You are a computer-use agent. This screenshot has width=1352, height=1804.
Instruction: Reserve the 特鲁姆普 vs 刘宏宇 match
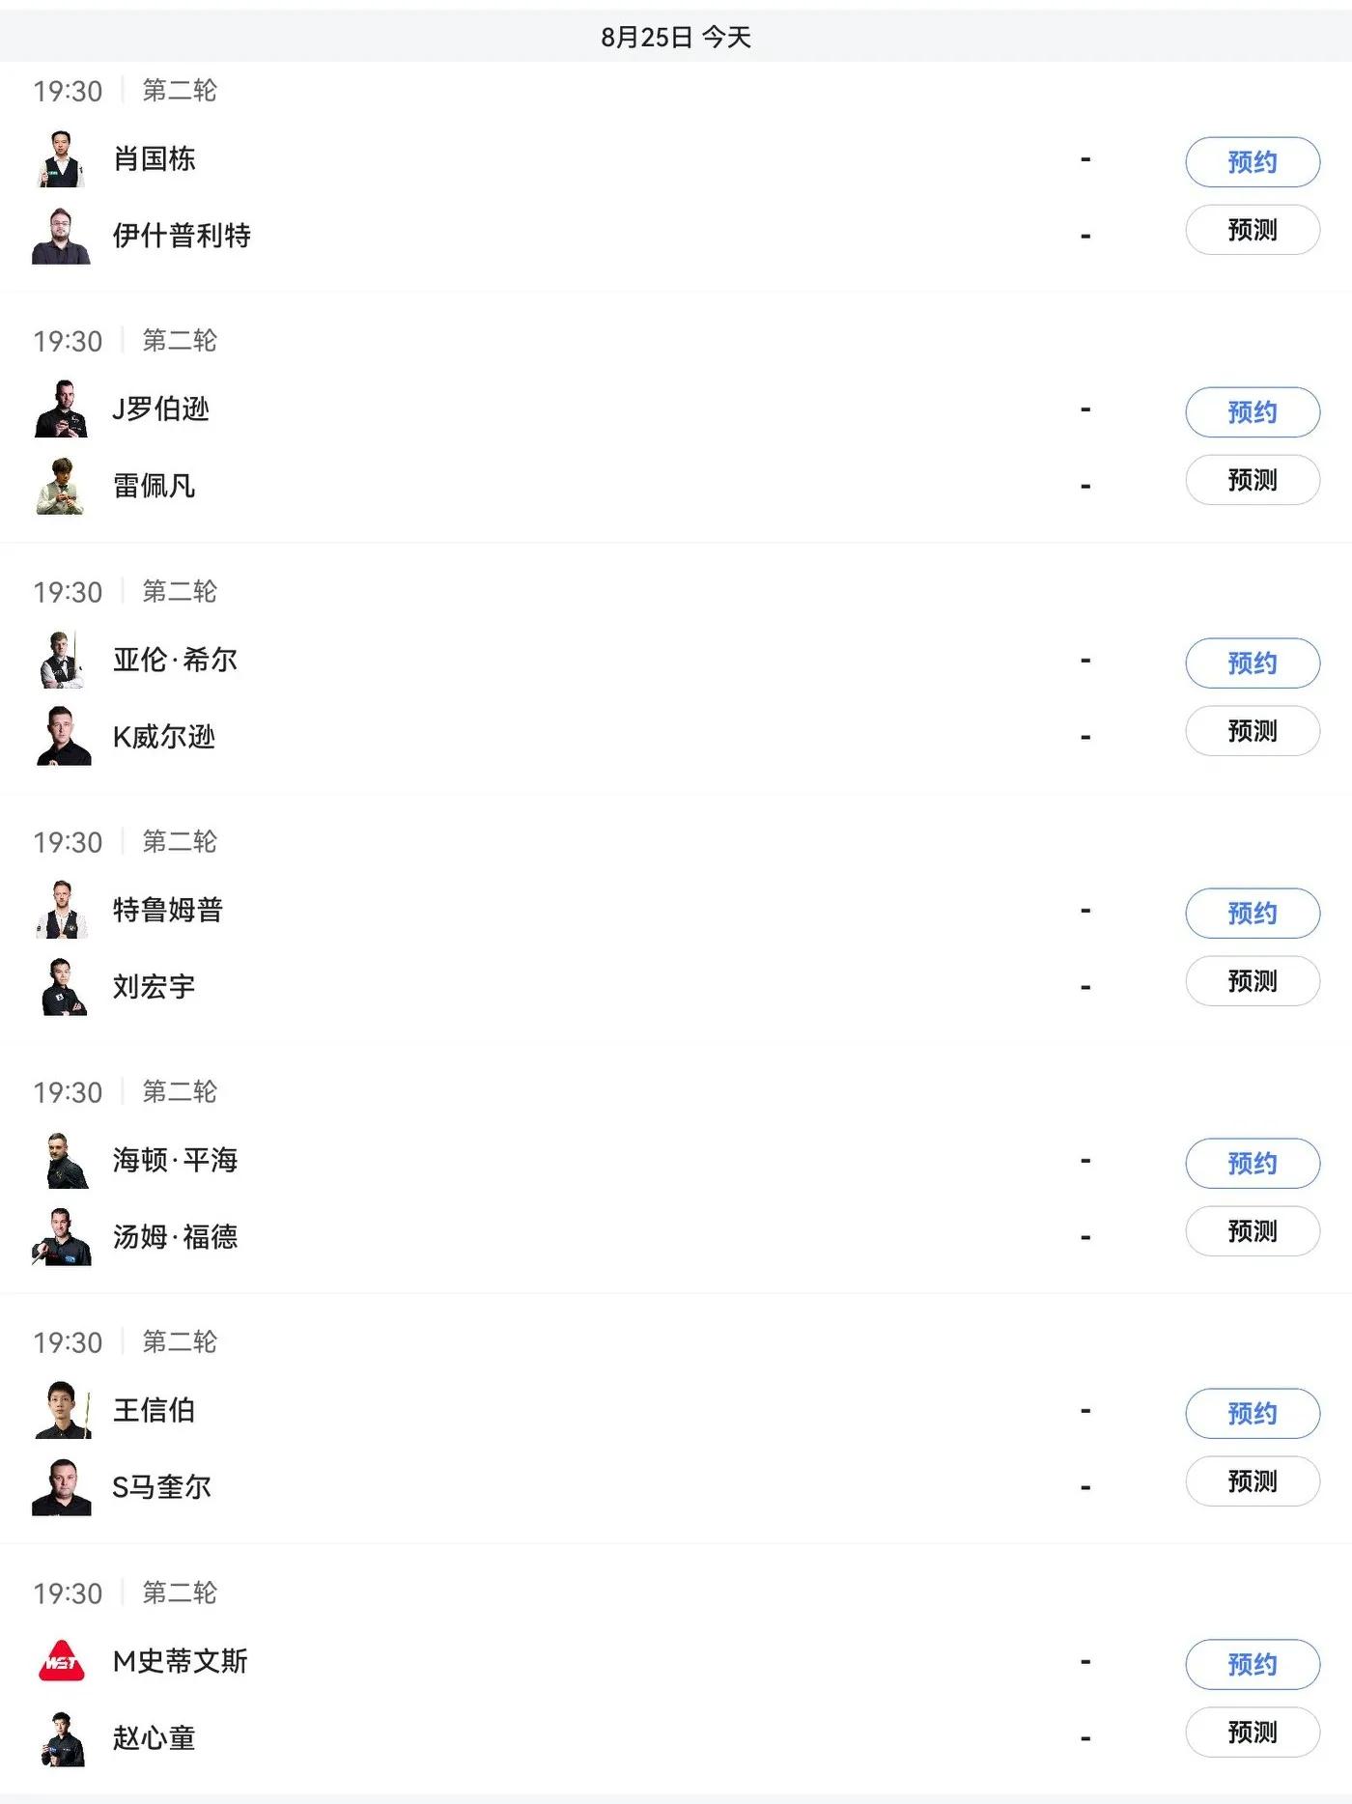click(x=1253, y=914)
